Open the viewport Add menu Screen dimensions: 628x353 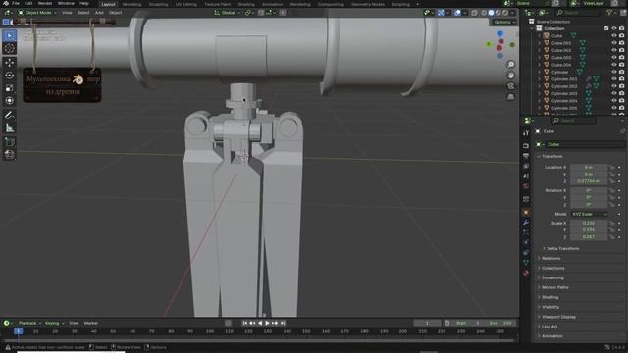99,13
